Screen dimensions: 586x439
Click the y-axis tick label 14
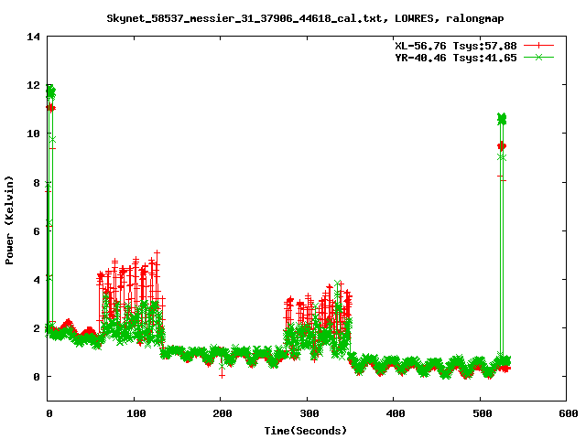click(x=34, y=37)
